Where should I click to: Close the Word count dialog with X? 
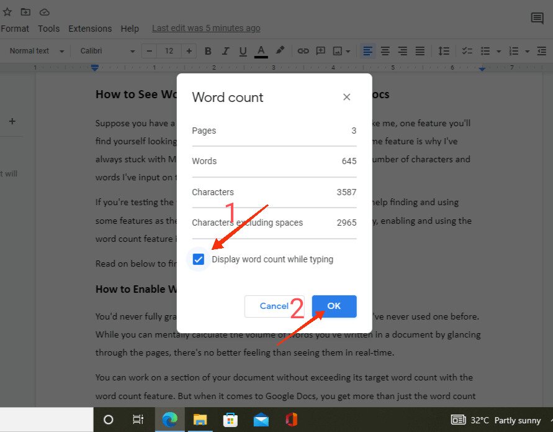(x=347, y=97)
